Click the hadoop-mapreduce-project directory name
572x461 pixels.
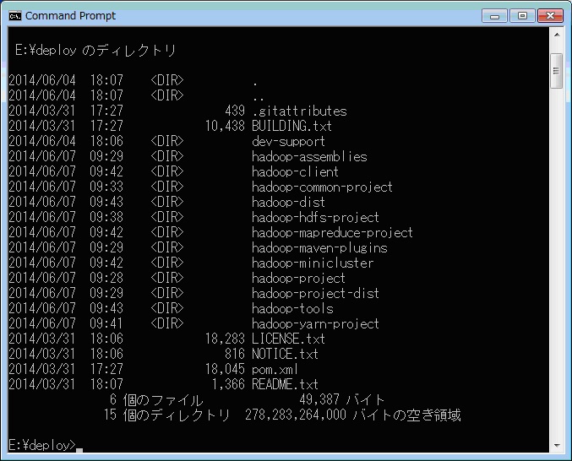332,232
